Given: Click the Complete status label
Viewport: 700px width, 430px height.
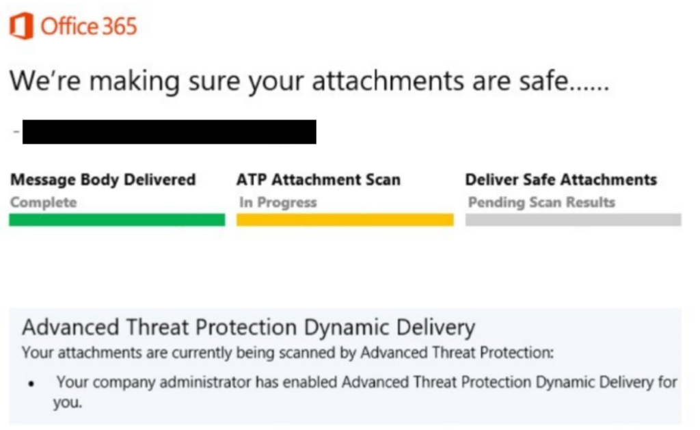Looking at the screenshot, I should coord(44,202).
